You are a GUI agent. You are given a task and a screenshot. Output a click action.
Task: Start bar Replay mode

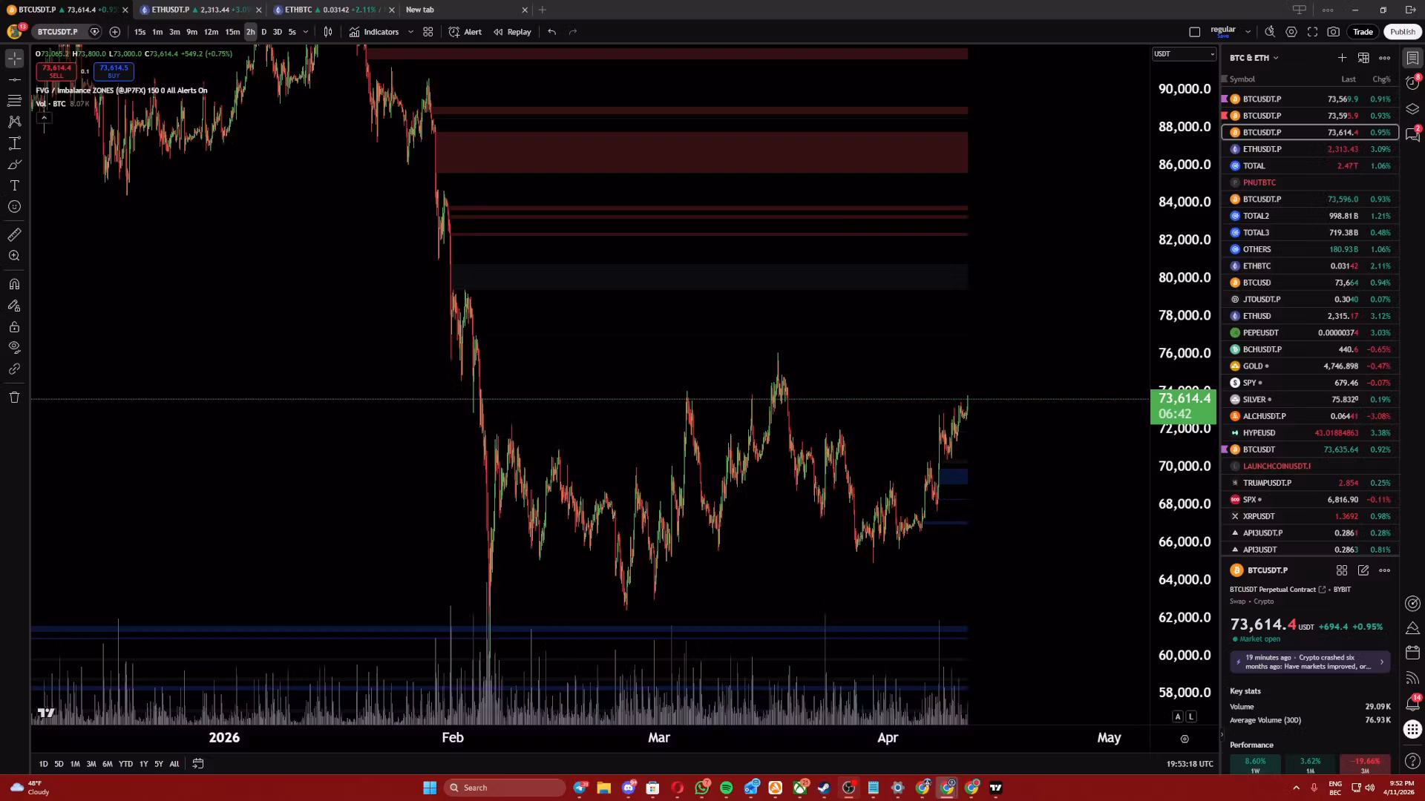[512, 32]
